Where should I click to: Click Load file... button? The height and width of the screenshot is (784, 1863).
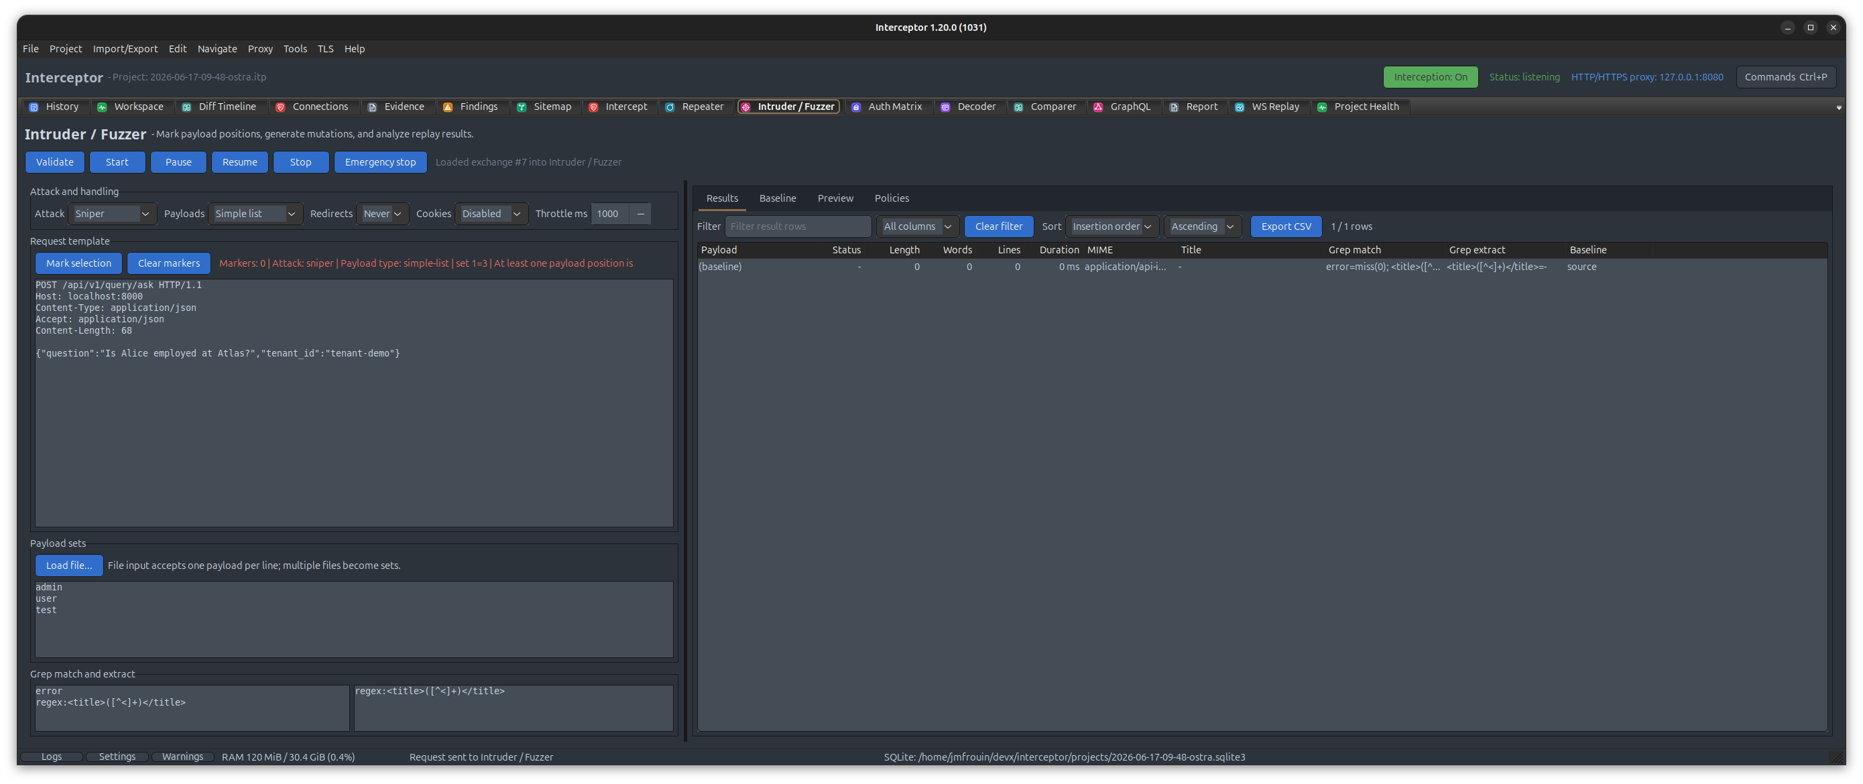tap(68, 566)
